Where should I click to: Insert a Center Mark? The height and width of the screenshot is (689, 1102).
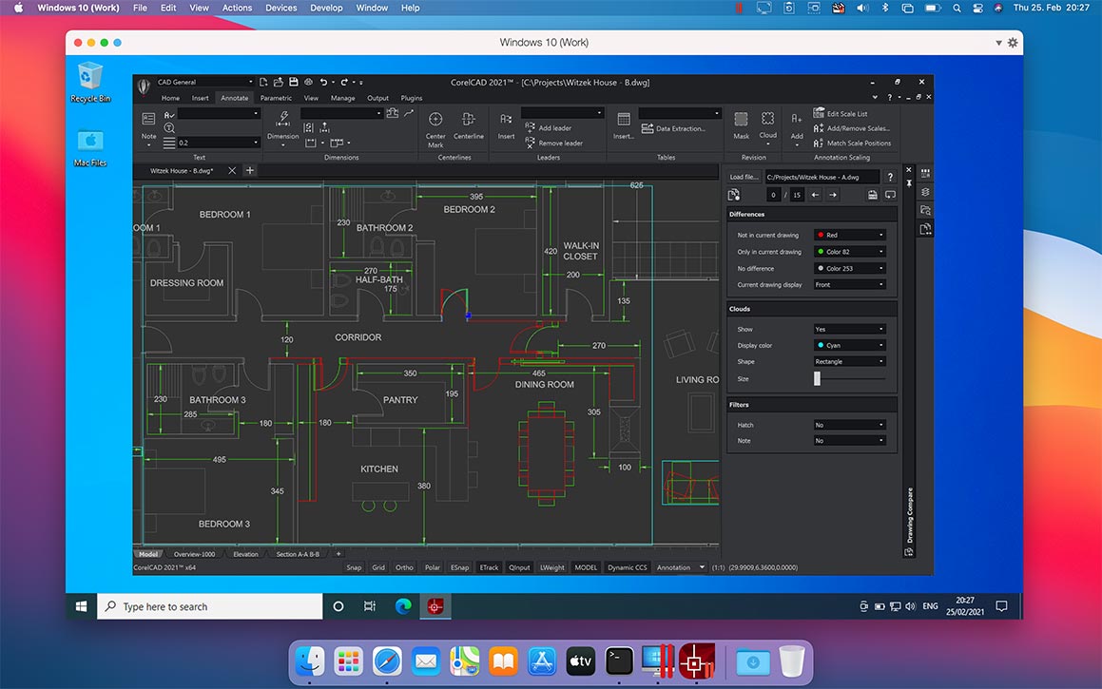click(x=435, y=128)
